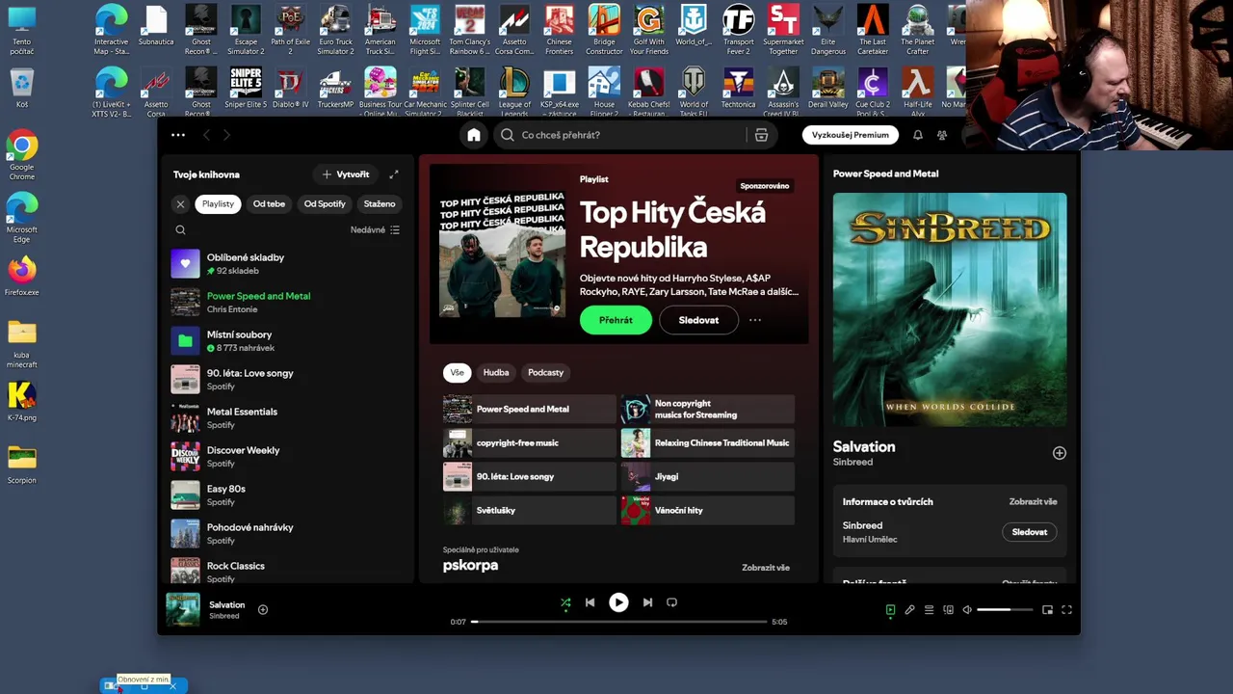Play Top Hity with Přehrát button

point(616,320)
